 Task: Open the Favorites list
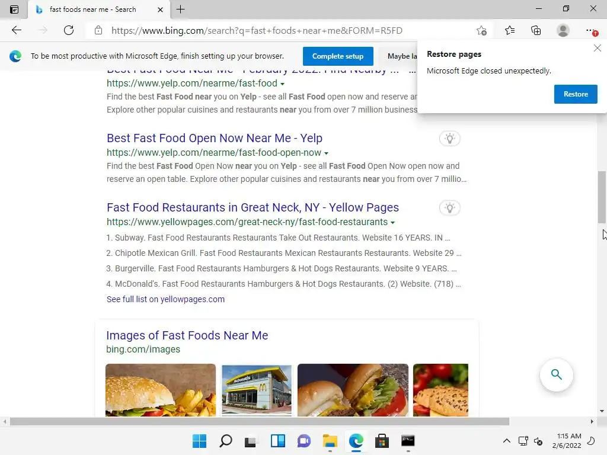coord(509,30)
